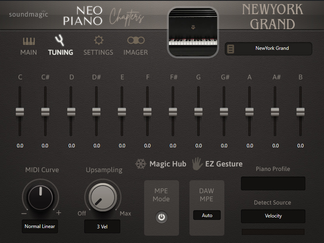Click the Upsampling knob
The image size is (324, 243).
(x=103, y=197)
